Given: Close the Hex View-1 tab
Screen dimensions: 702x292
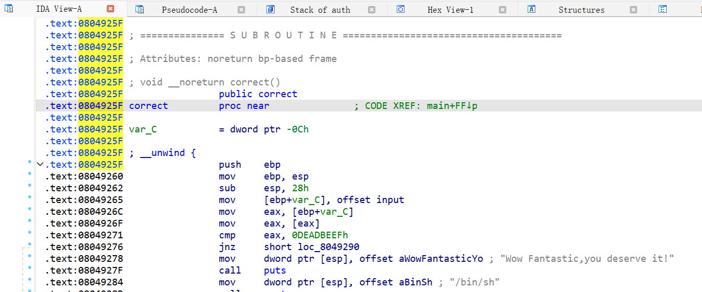Looking at the screenshot, I should click(x=503, y=9).
